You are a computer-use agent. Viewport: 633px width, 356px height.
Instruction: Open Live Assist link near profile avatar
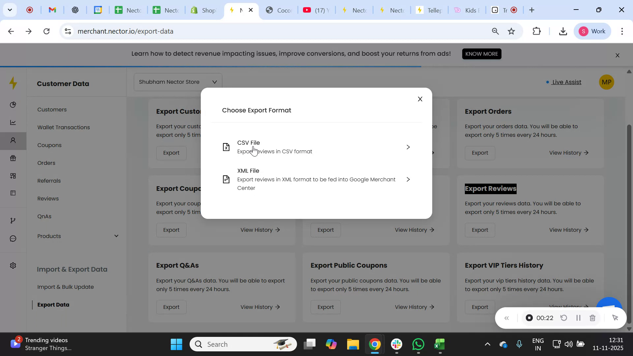566,82
